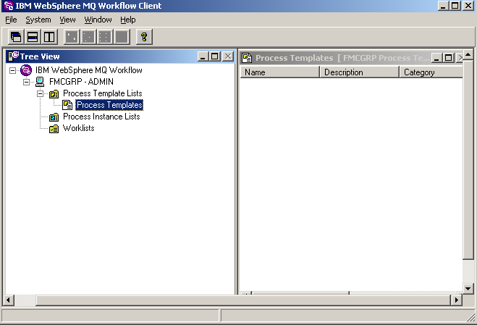477x325 pixels.
Task: Click the horizontal scrollbar left arrow
Action: point(8,300)
